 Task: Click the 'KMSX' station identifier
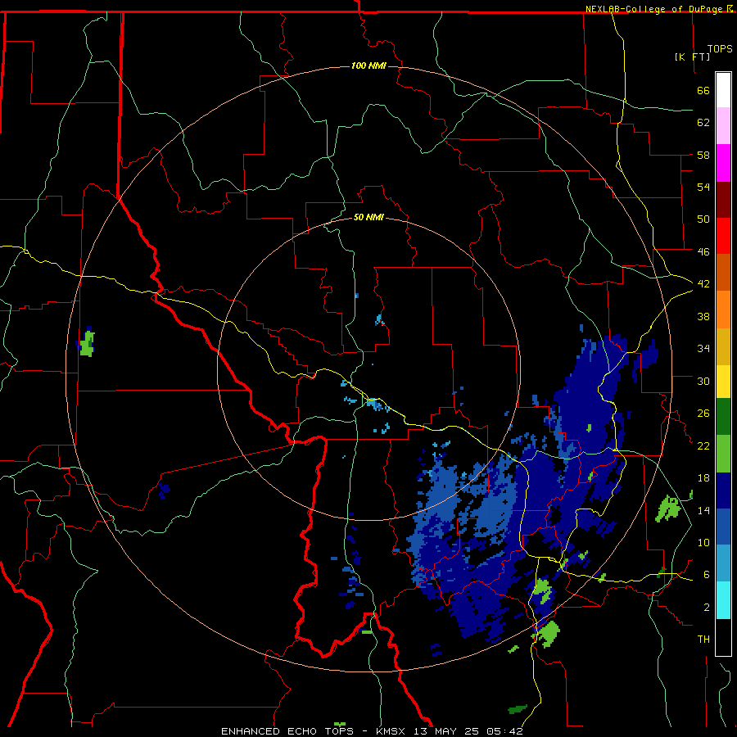pos(393,731)
